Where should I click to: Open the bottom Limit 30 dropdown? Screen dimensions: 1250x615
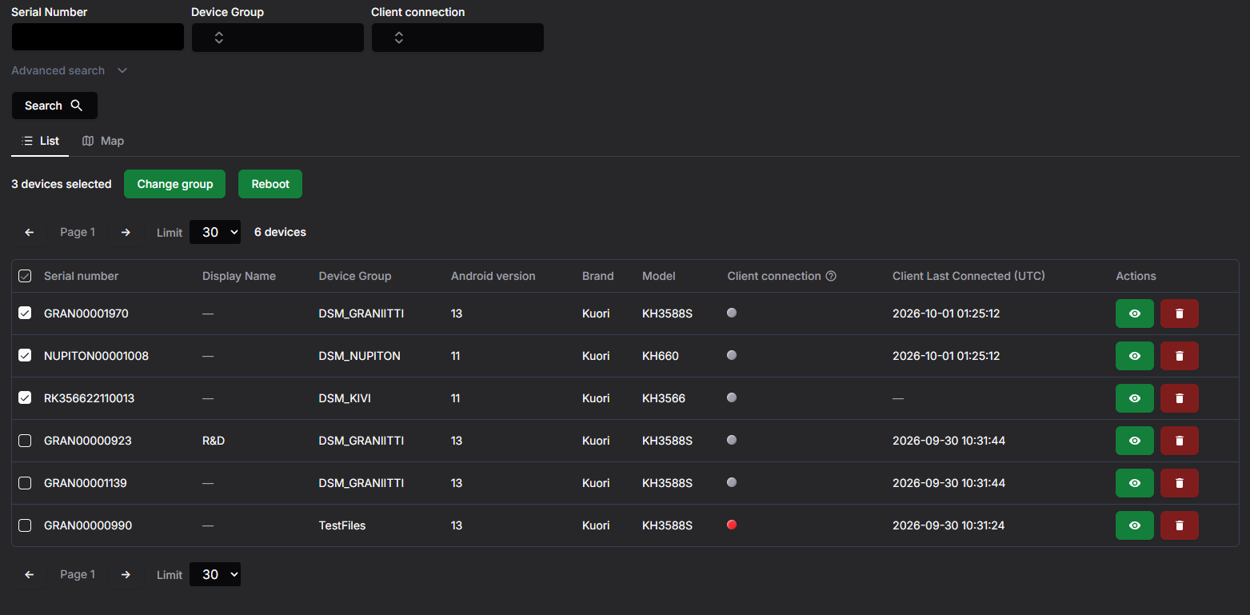click(x=215, y=574)
